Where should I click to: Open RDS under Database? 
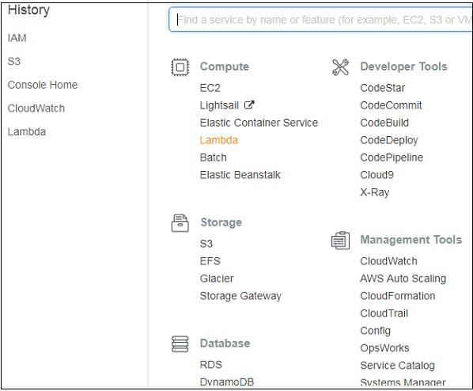[x=211, y=365]
